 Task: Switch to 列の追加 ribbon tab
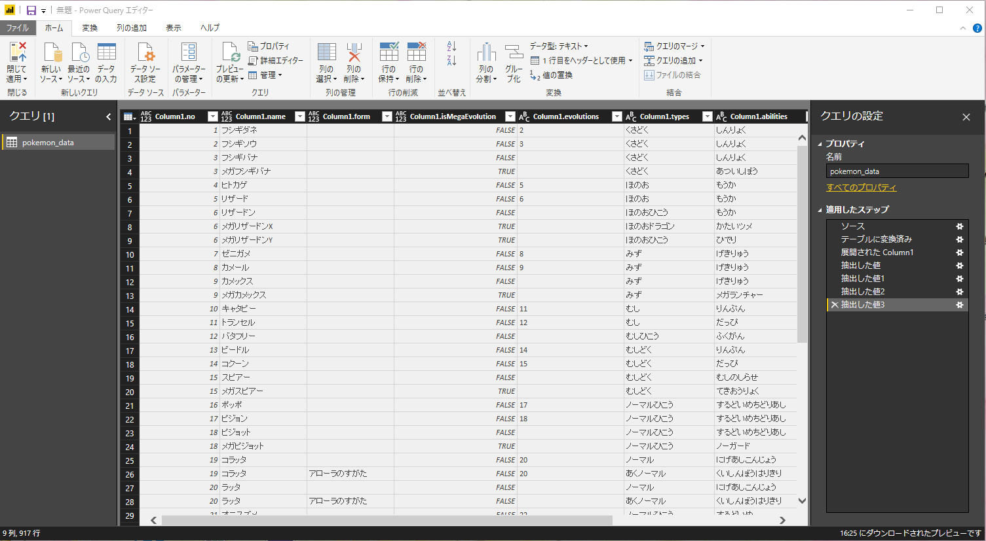[132, 28]
